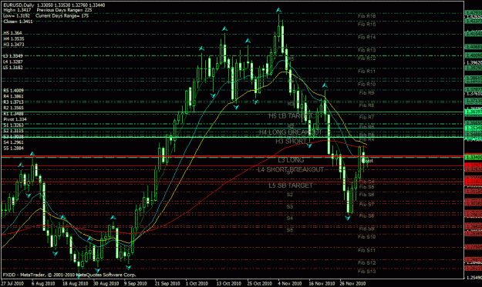Click the '1 Oct 2010' date on time axis
482x287 pixels.
(197, 284)
